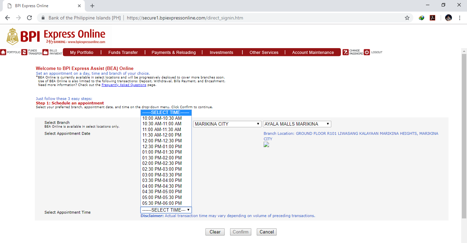Open the Chrome three-dot menu
Screen dimensions: 467x243
pyautogui.click(x=459, y=18)
